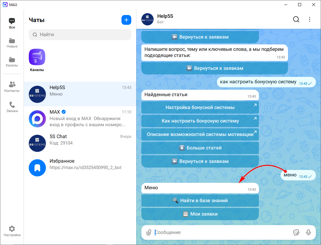Viewport: 321px width, 245px height.
Task: Open the MAX verified chat
Action: click(80, 119)
